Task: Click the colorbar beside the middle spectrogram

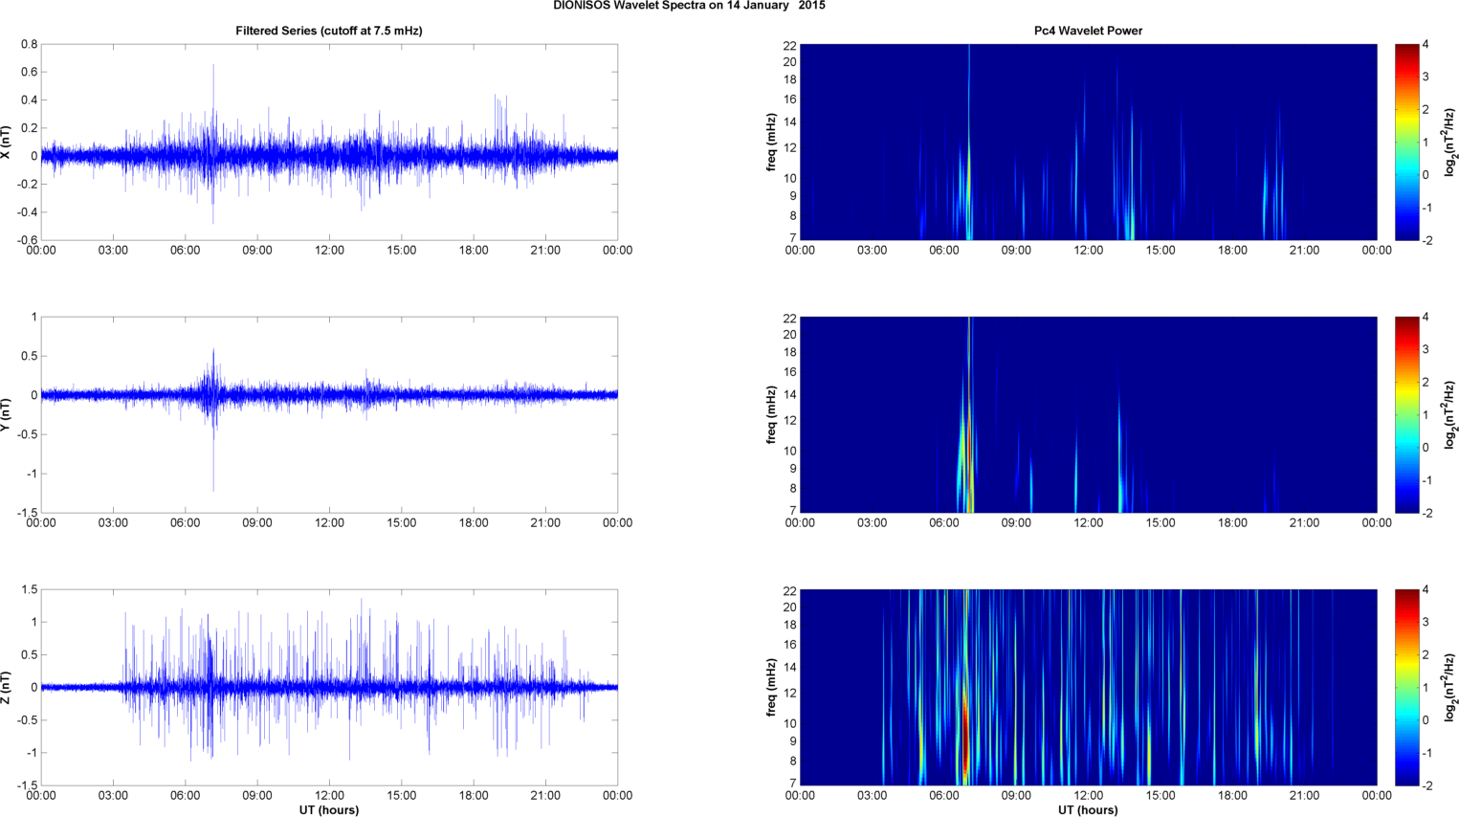Action: coord(1406,414)
